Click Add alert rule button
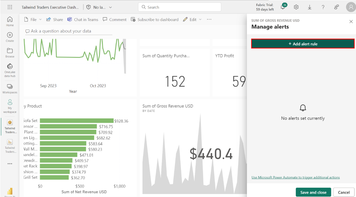This screenshot has width=356, height=197. tap(302, 44)
